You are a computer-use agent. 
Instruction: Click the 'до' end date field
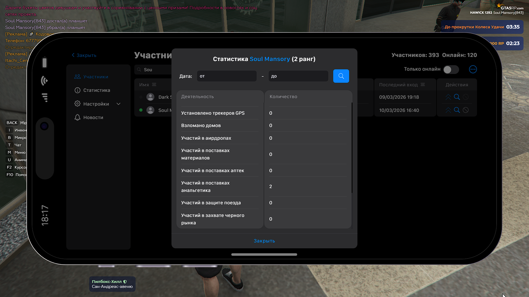tap(298, 76)
